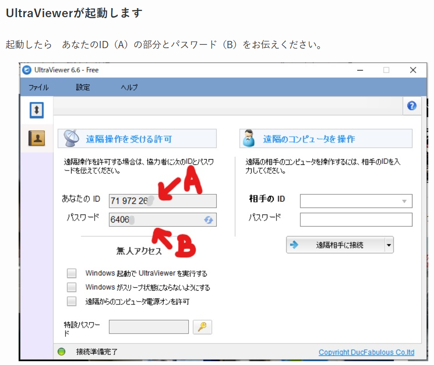The image size is (434, 365).
Task: Click the blue help question mark icon
Action: pyautogui.click(x=412, y=106)
